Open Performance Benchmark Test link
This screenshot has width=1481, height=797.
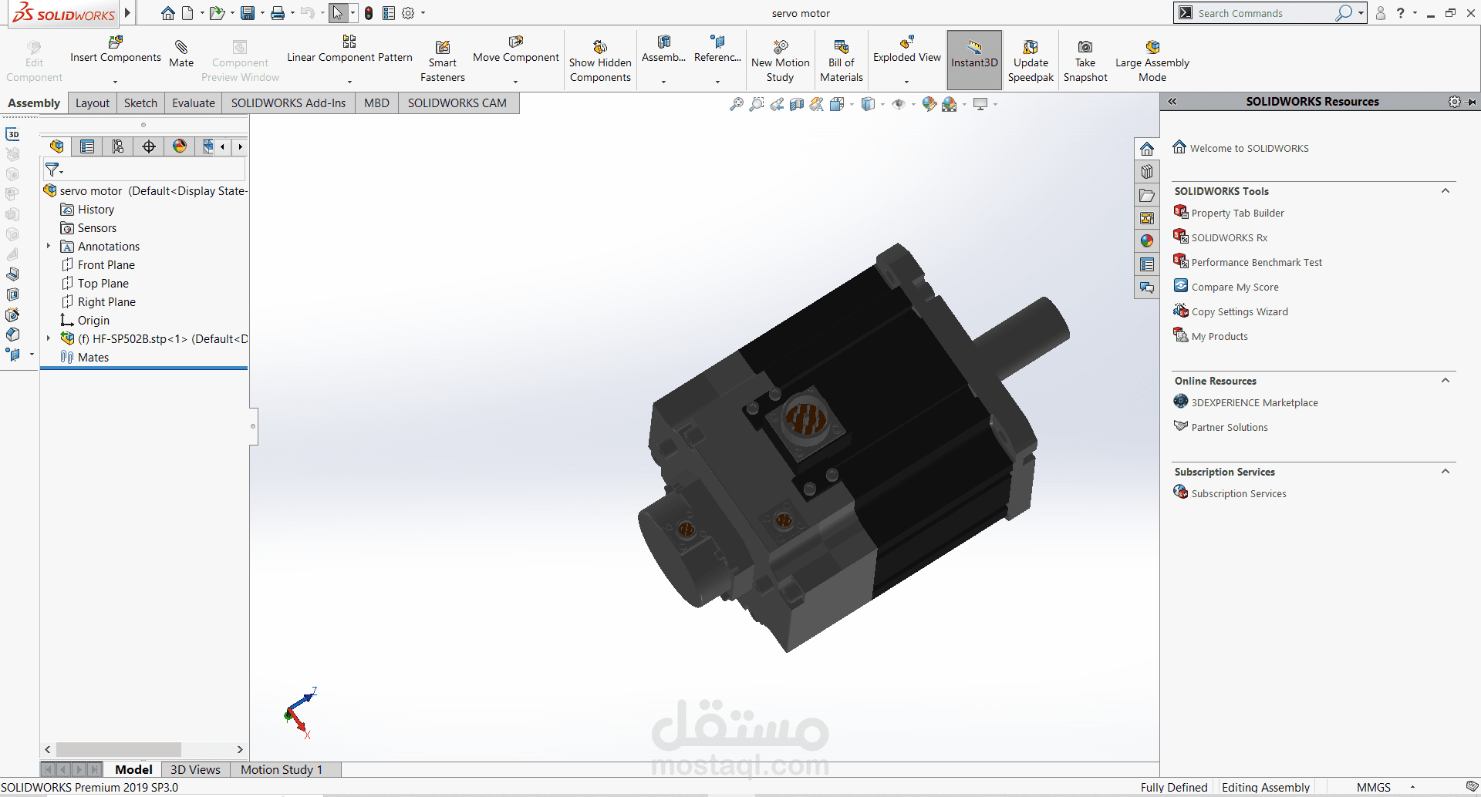click(x=1257, y=263)
